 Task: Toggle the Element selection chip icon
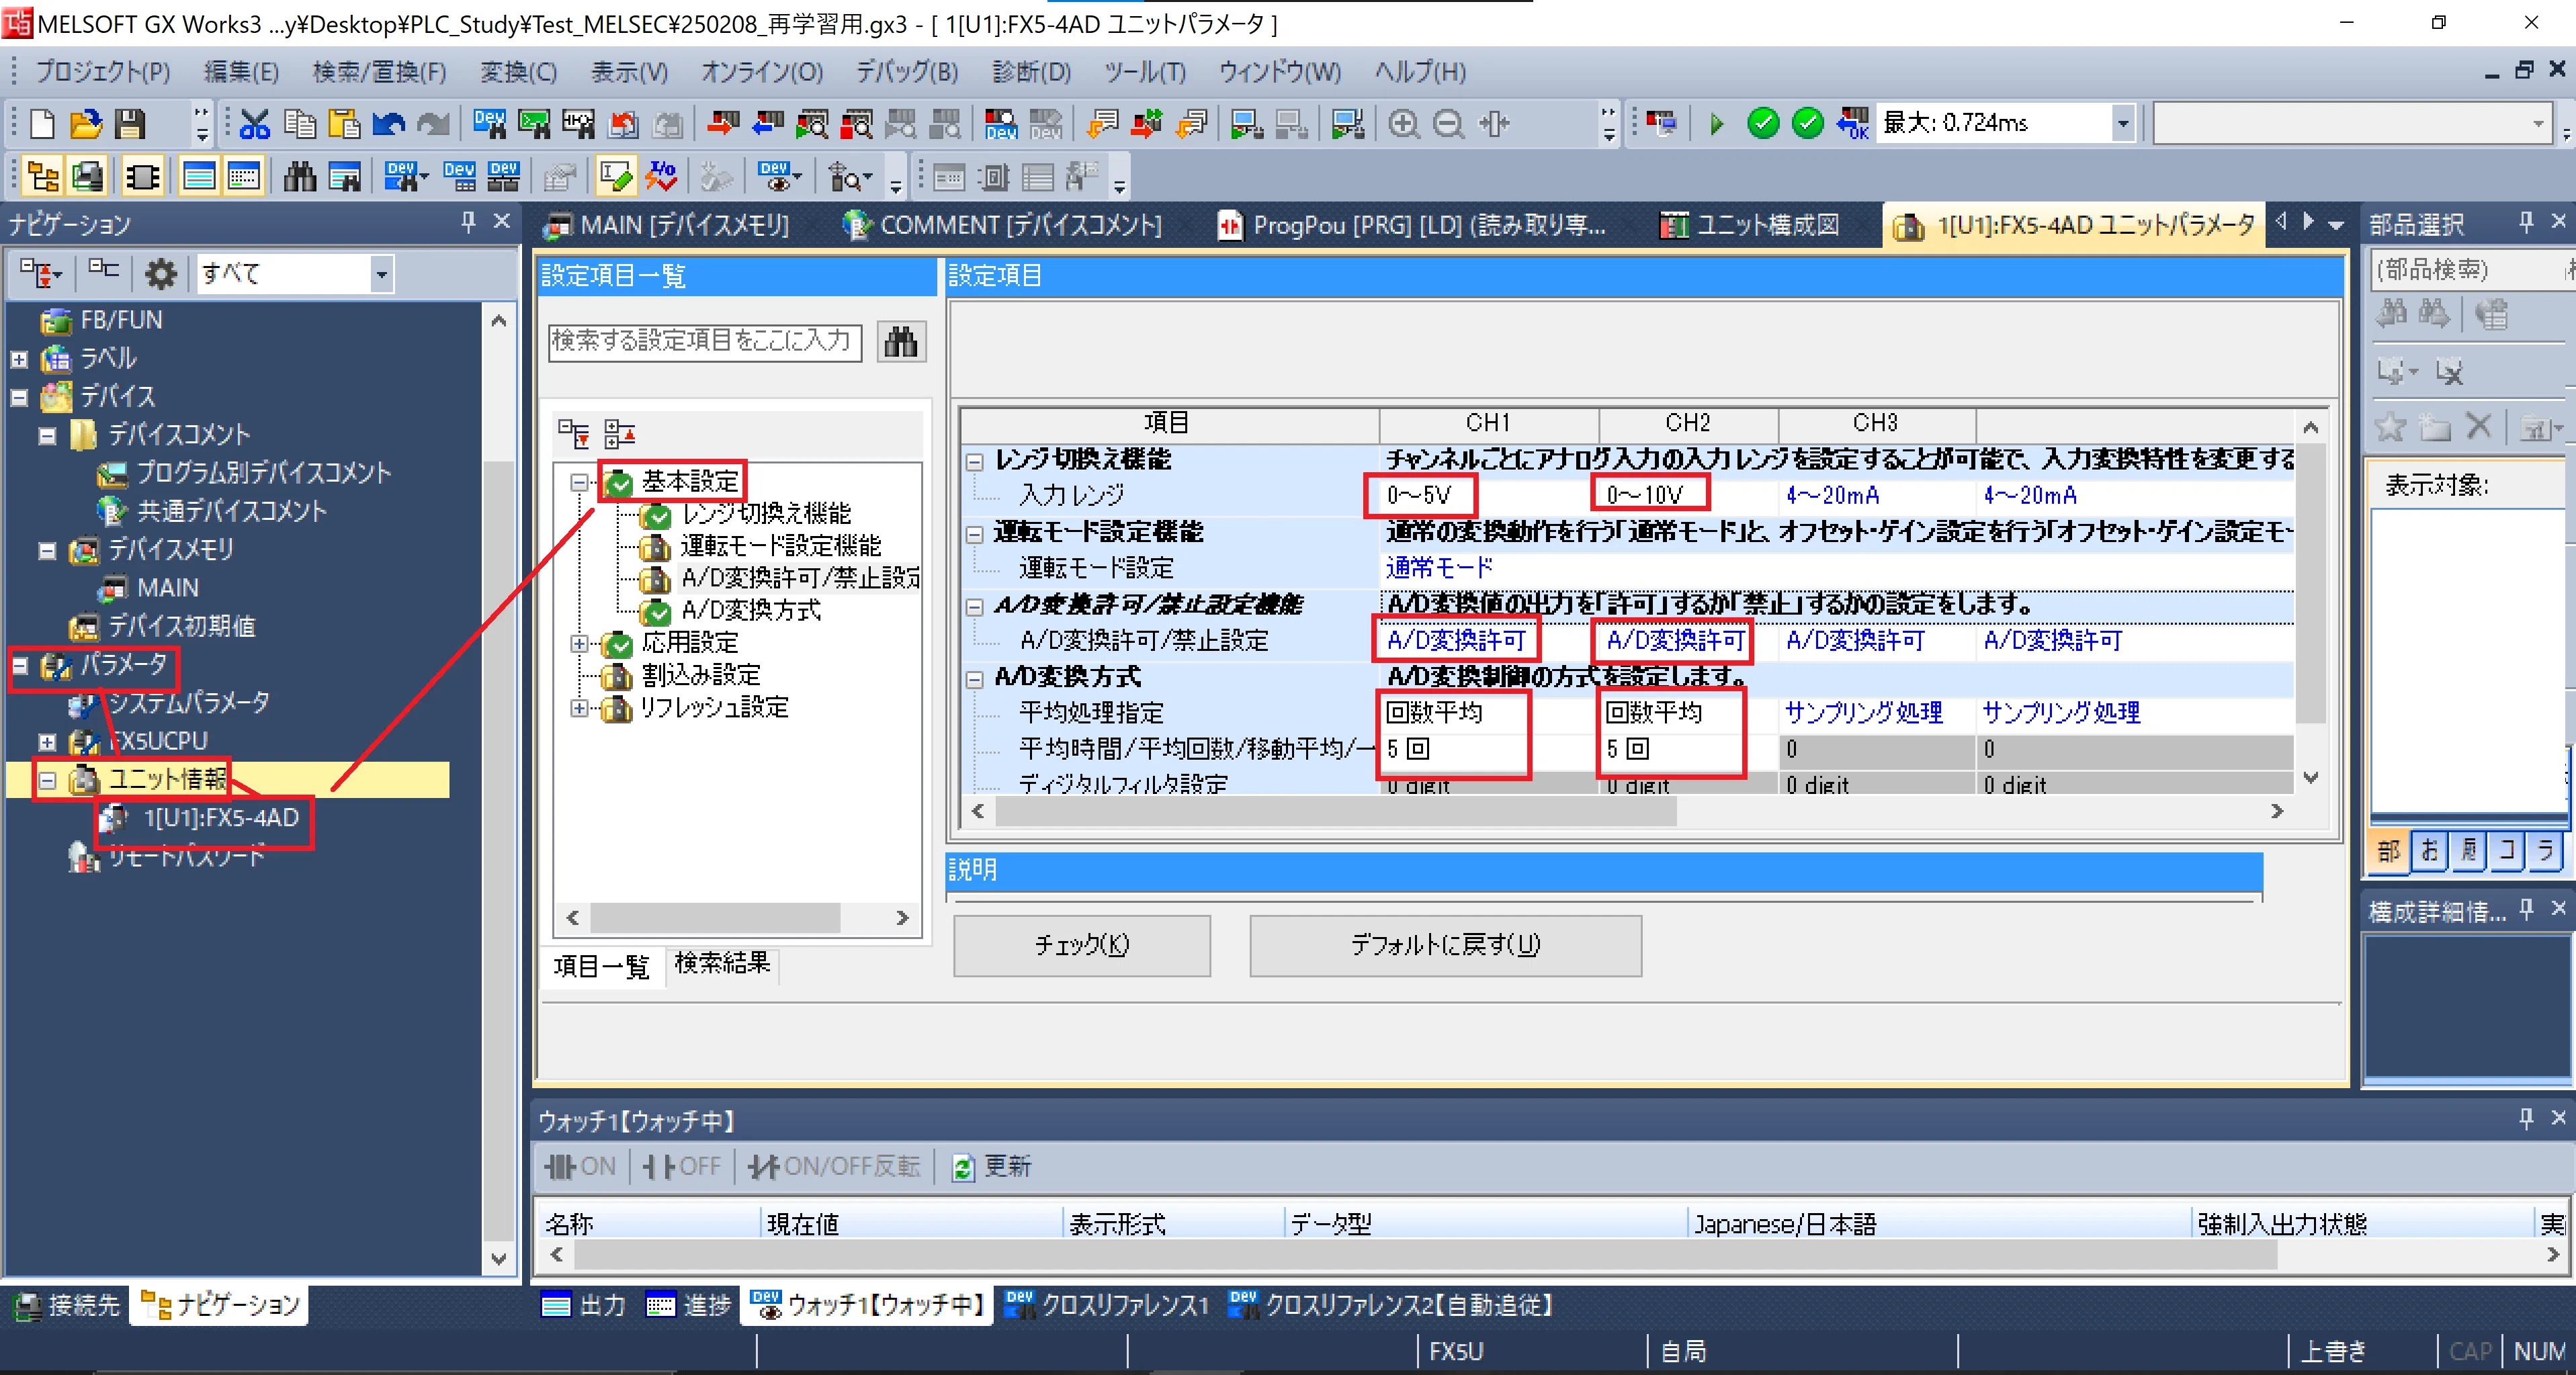pos(142,177)
